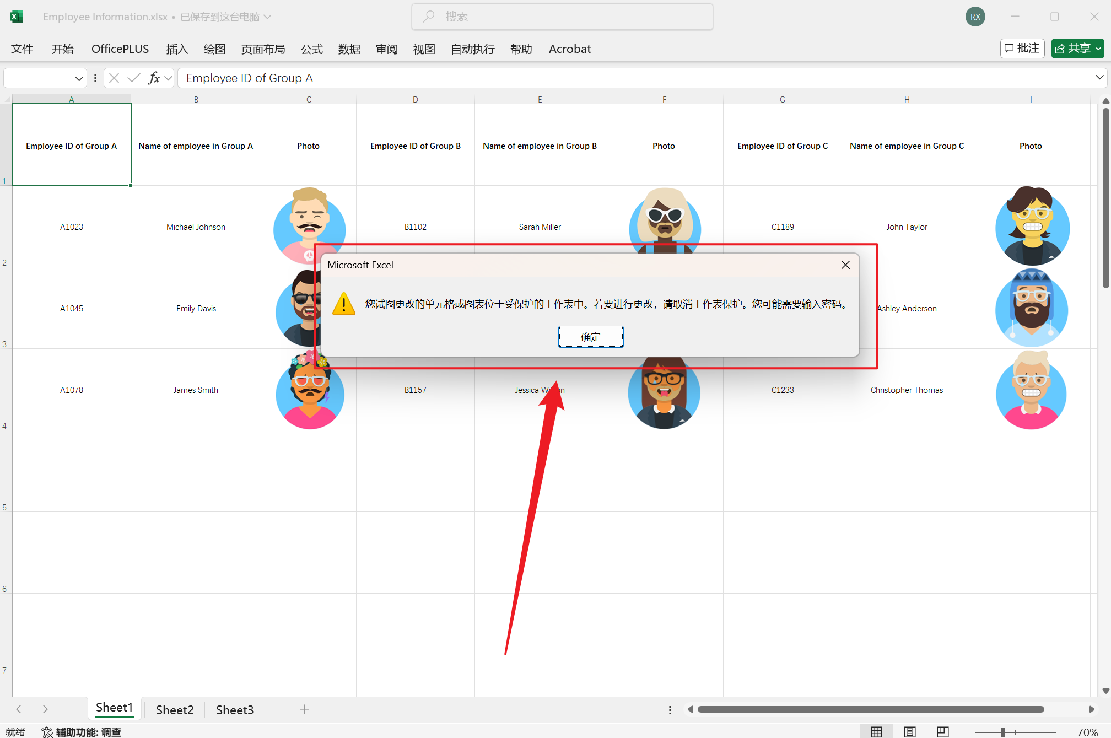Switch to Sheet2 tab
1111x738 pixels.
click(174, 709)
